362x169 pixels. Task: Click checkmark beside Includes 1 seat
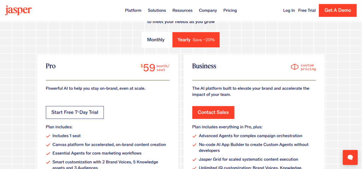(x=48, y=136)
